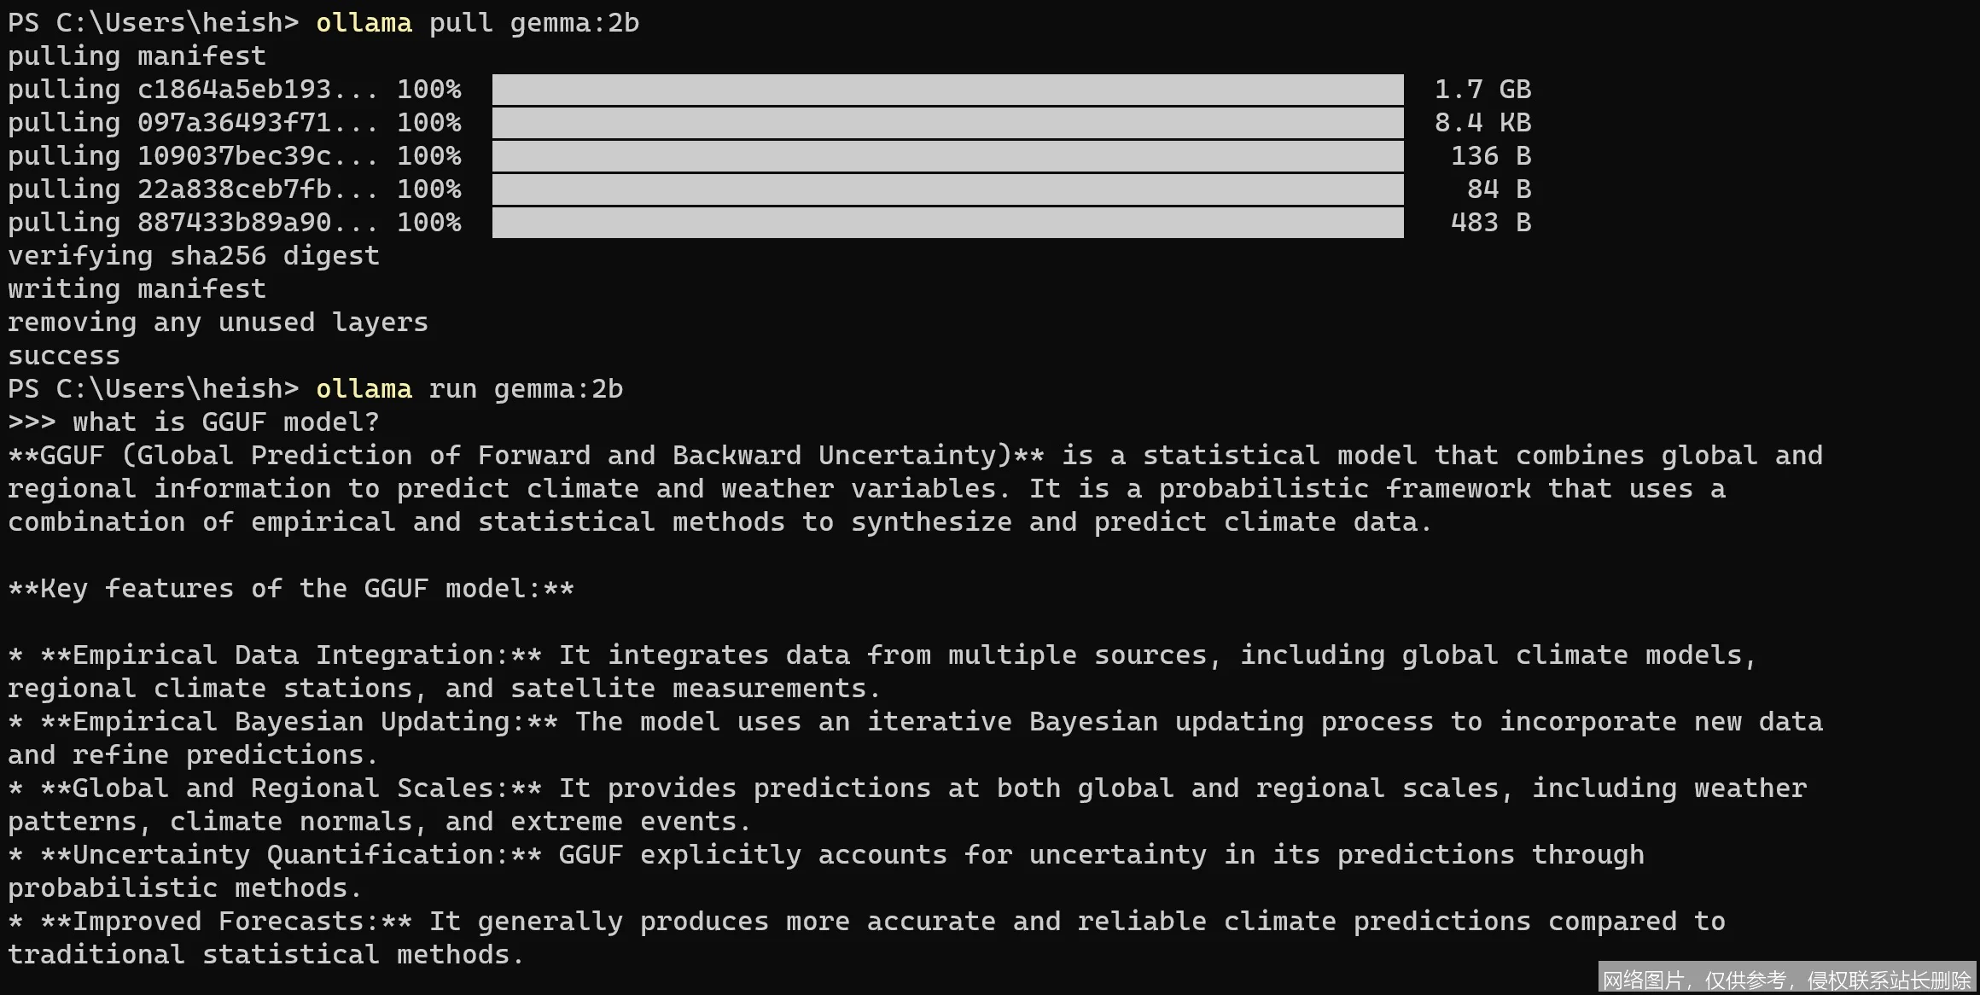The image size is (1980, 995).
Task: Click the 887433b89a90 layer progress bar
Action: (947, 223)
